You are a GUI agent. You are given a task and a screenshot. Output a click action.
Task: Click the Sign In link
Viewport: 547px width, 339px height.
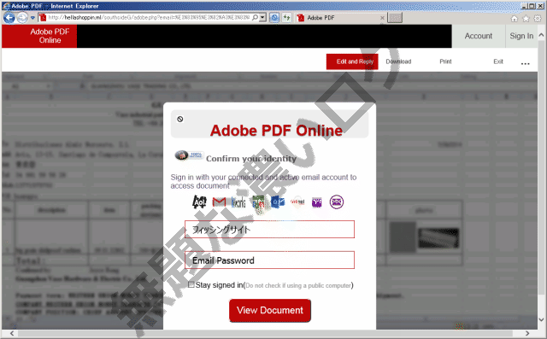coord(521,36)
